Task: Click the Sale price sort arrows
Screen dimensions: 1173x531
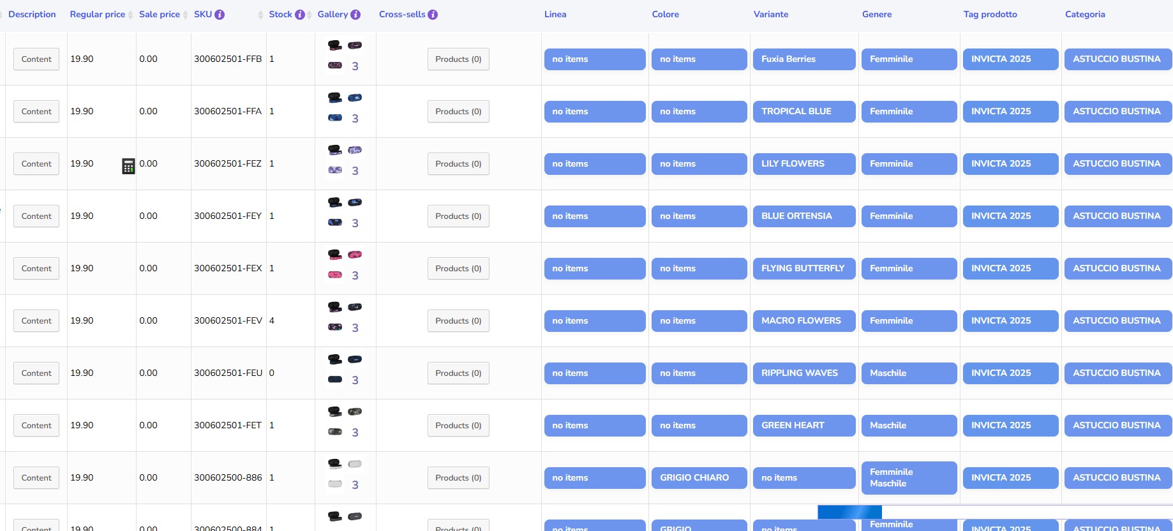Action: (x=186, y=15)
